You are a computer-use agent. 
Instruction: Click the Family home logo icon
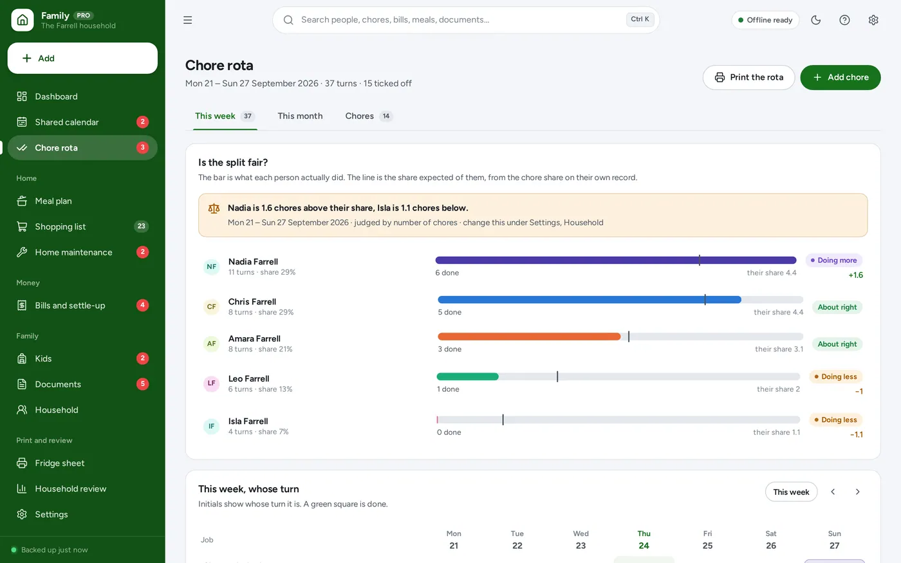pos(23,20)
